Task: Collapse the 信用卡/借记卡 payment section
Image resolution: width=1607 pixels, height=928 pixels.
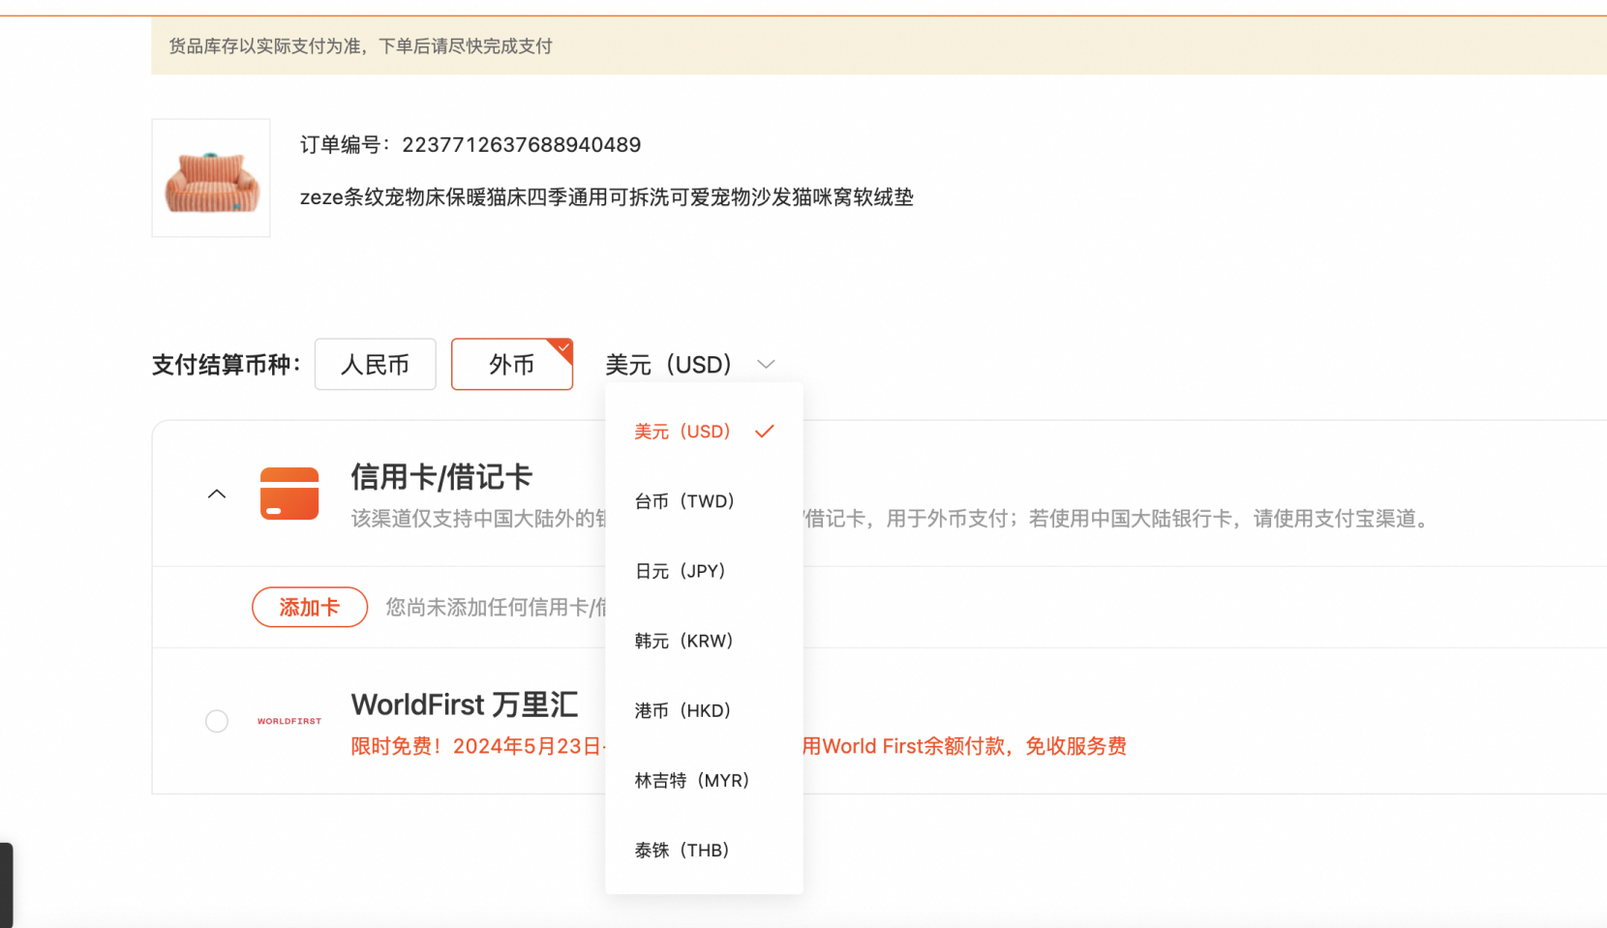Action: tap(217, 494)
